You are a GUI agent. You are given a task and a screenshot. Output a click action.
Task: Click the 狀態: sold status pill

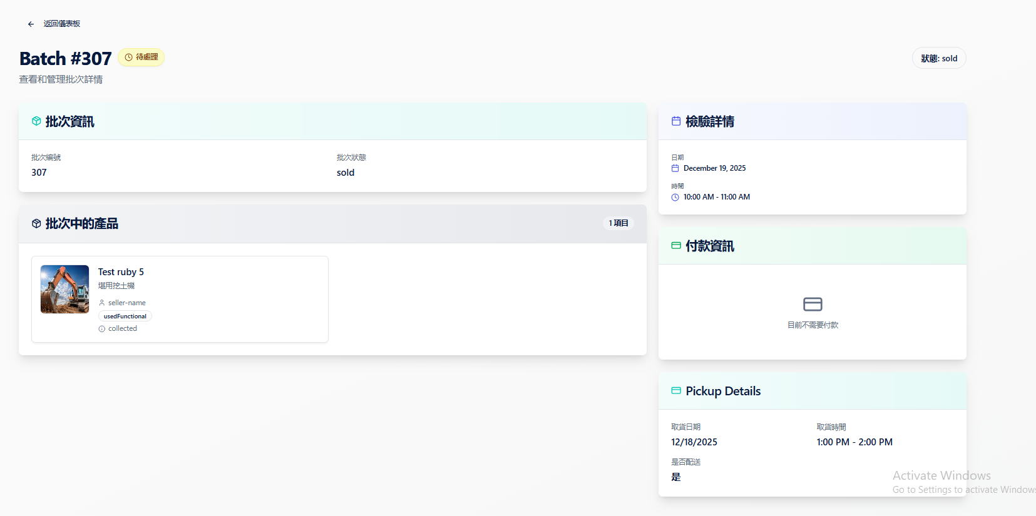(x=938, y=58)
